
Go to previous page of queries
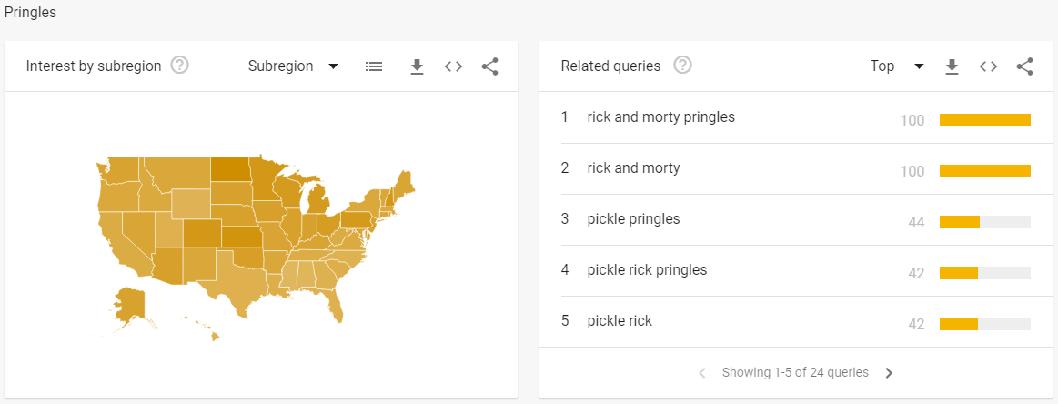tap(702, 373)
